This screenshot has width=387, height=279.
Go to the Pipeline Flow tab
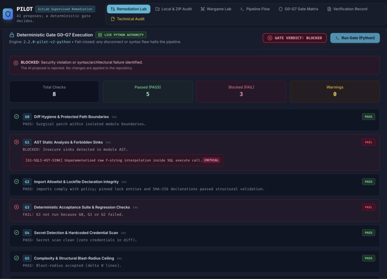click(255, 9)
